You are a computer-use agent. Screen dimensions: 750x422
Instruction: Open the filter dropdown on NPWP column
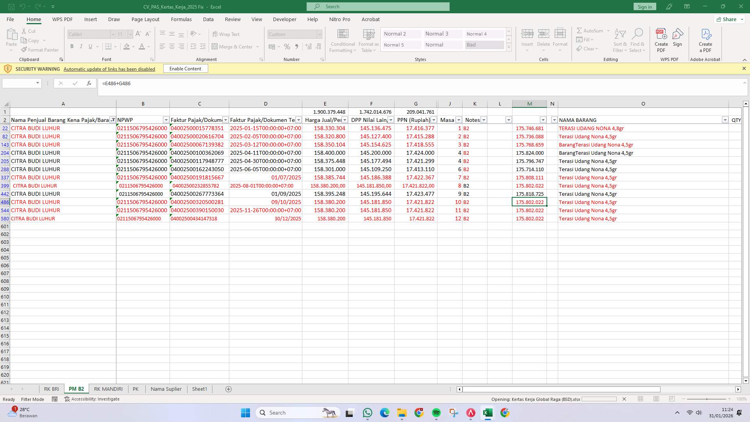click(x=166, y=120)
